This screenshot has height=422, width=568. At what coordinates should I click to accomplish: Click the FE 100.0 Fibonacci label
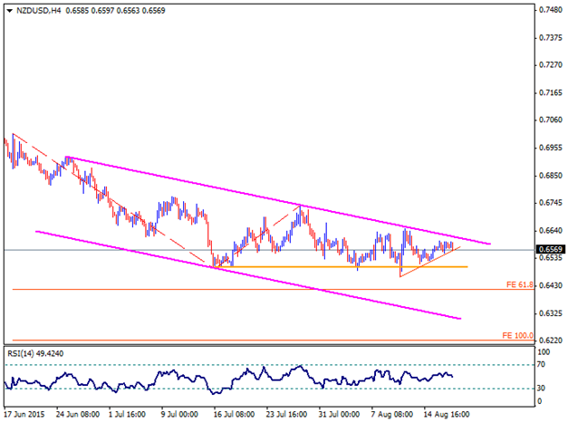[516, 335]
